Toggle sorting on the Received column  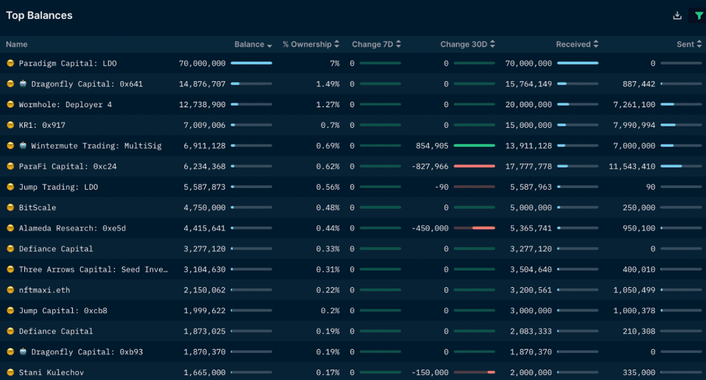coord(595,44)
